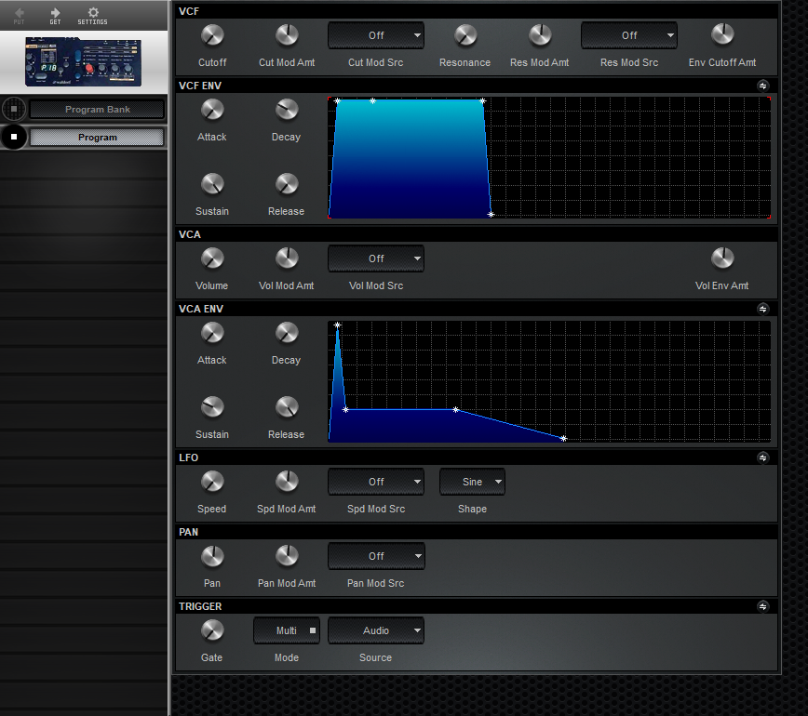Click the Pan Mod Amt knob
The width and height of the screenshot is (808, 716).
tap(287, 556)
